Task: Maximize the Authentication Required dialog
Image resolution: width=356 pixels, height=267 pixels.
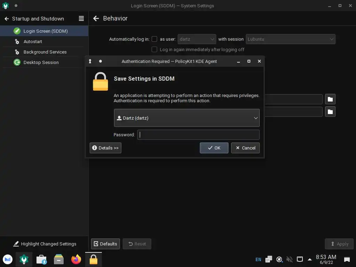Action: click(249, 61)
